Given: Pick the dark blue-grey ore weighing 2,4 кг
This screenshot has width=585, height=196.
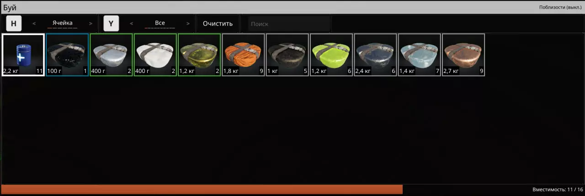Looking at the screenshot, I should 375,55.
